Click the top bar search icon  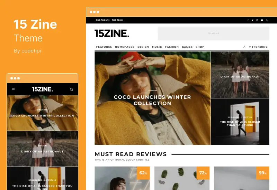[x=267, y=20]
